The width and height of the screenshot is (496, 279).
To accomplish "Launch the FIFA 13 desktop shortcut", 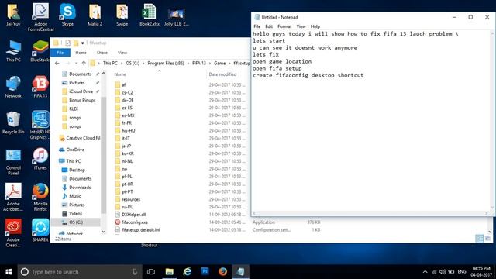I will tap(40, 87).
